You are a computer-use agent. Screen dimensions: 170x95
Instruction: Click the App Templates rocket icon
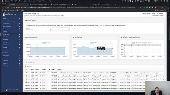(x=19, y=26)
